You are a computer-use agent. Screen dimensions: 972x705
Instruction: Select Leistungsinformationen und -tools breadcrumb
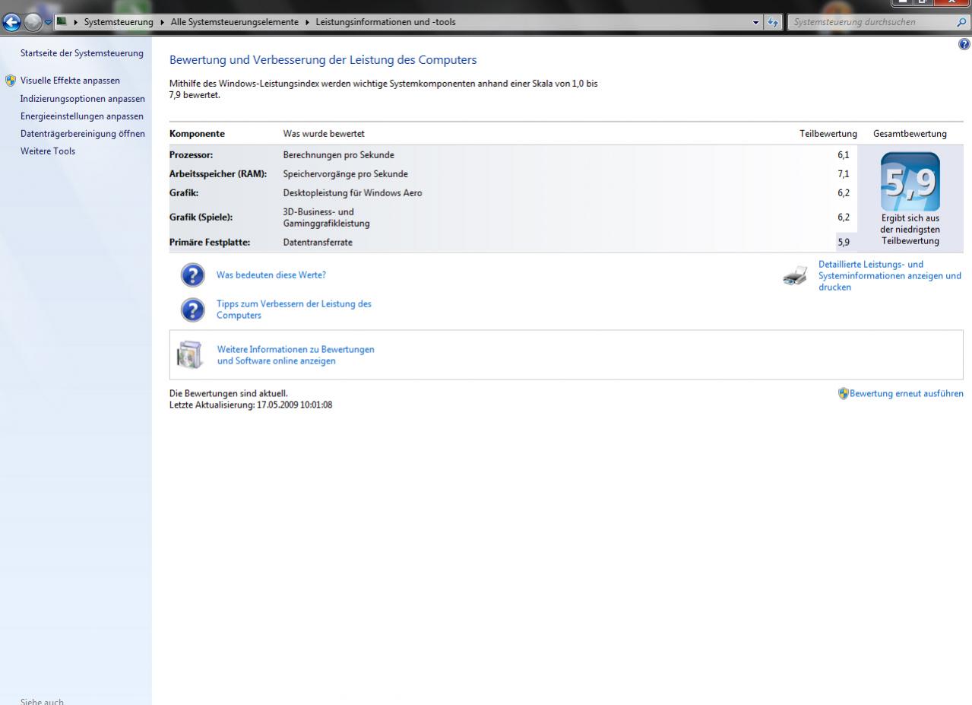click(x=385, y=22)
